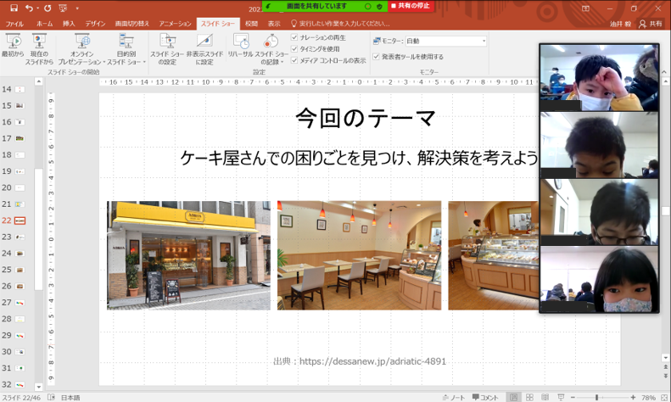Open Comments (コメント) in status bar

click(x=485, y=397)
